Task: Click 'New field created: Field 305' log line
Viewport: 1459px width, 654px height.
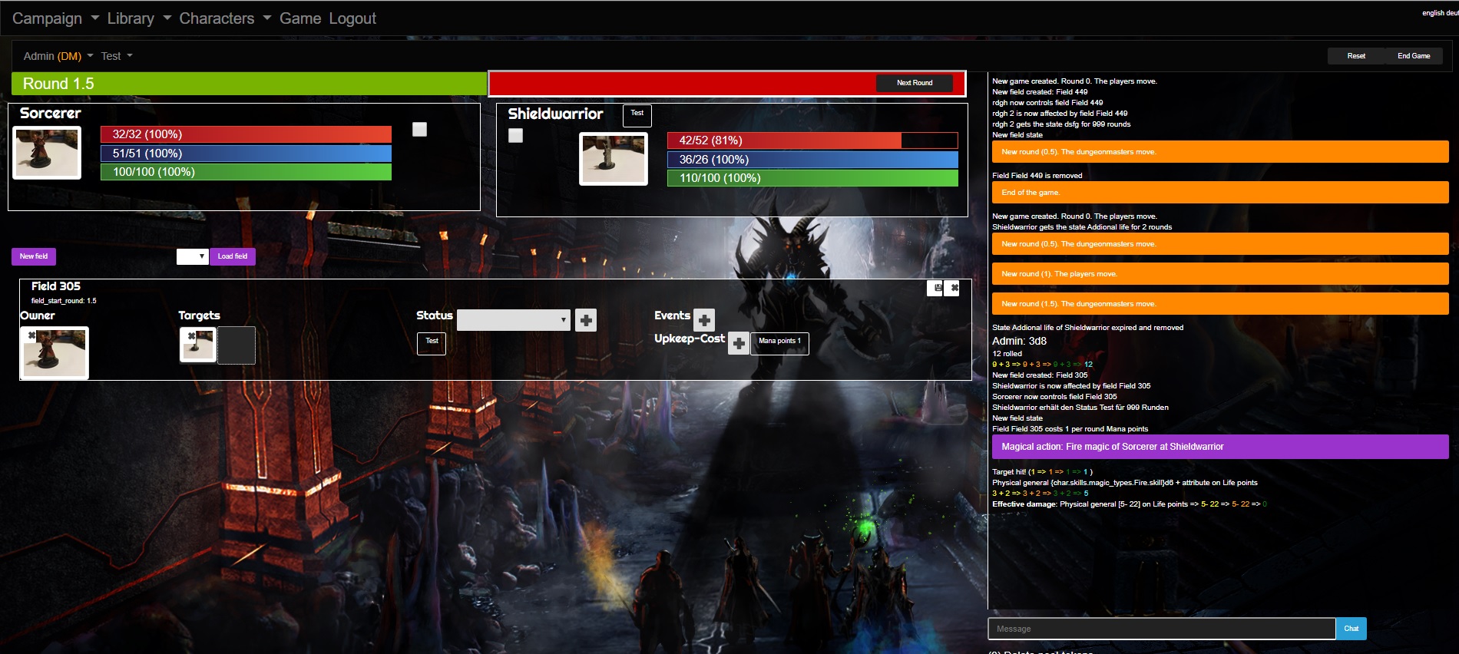Action: pos(1040,375)
